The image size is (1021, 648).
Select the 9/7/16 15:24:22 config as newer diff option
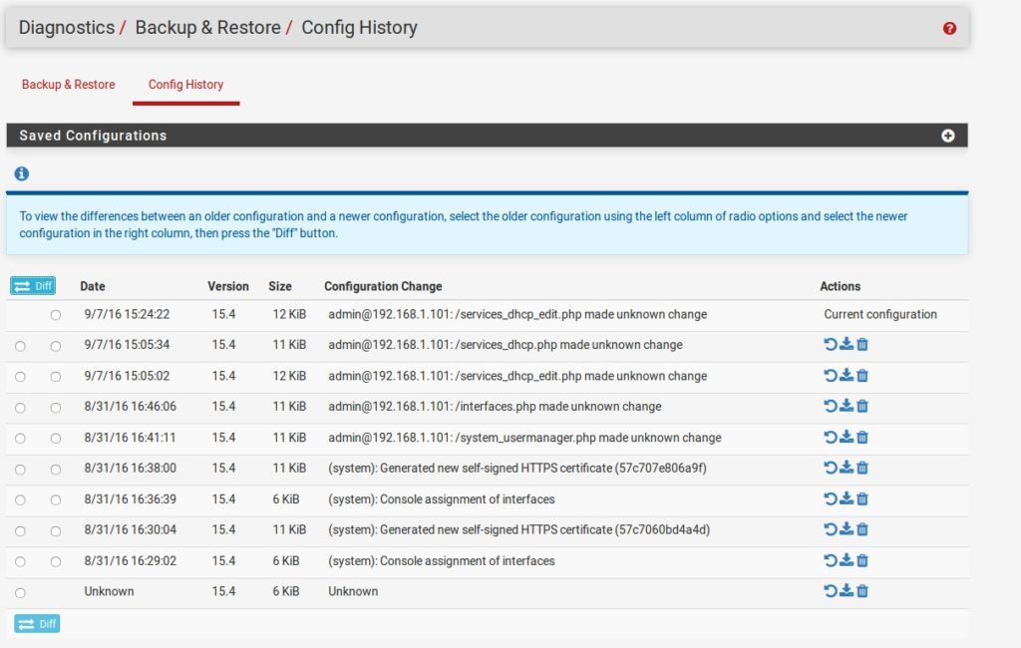(55, 314)
